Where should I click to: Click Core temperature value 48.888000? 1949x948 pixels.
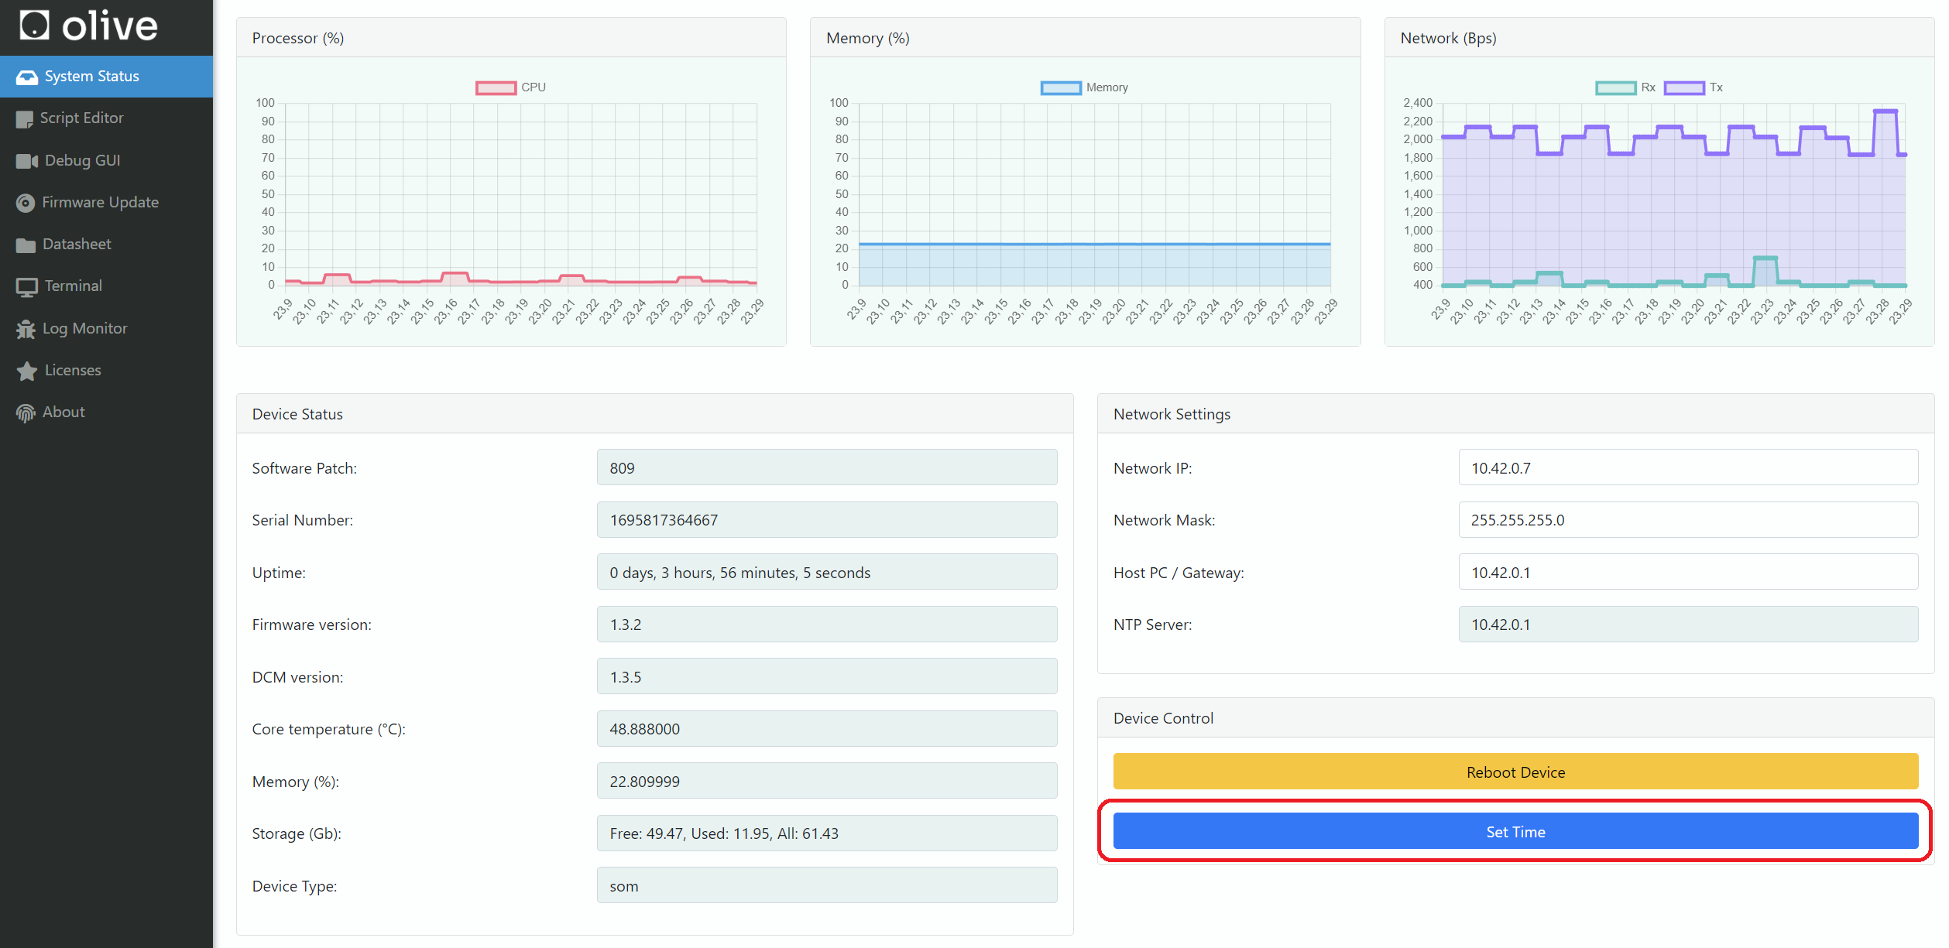(x=827, y=728)
